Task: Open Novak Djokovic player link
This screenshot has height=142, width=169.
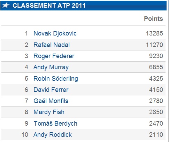Action: [55, 33]
